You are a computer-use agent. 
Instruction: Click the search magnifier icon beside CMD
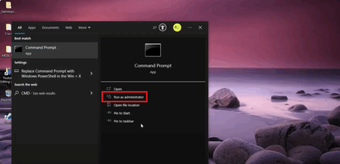[17, 93]
